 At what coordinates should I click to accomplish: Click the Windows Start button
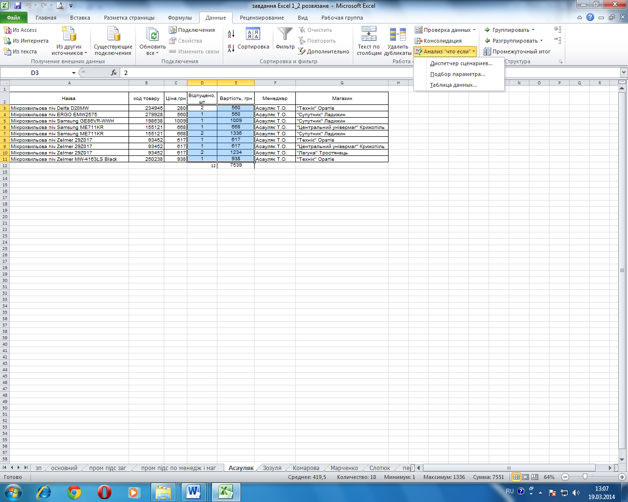pos(13,492)
